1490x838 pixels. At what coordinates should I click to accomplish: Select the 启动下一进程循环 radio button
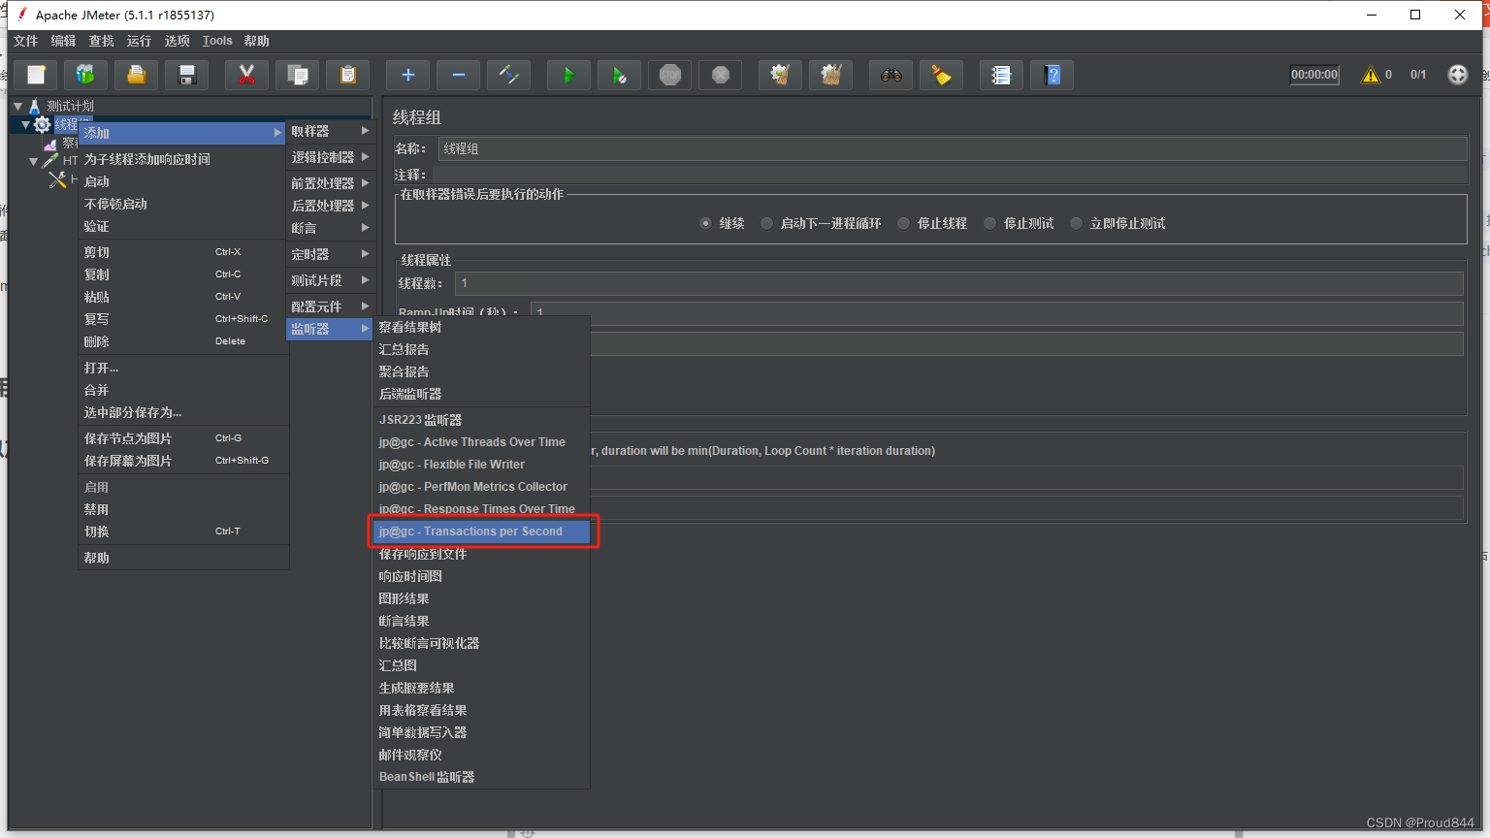(766, 223)
